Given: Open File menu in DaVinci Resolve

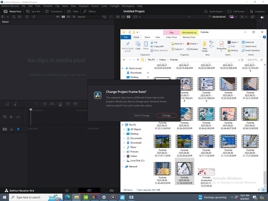Looking at the screenshot, I should [24, 6].
